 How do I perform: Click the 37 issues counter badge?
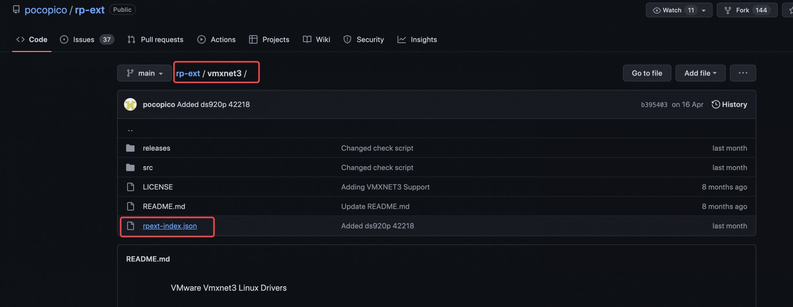[107, 39]
